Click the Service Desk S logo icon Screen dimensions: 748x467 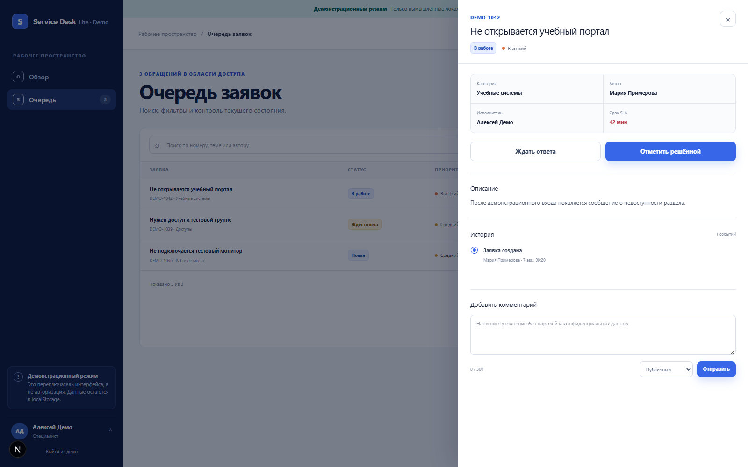(x=20, y=21)
